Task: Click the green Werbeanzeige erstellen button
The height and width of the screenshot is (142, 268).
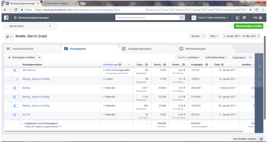Action: (x=249, y=26)
